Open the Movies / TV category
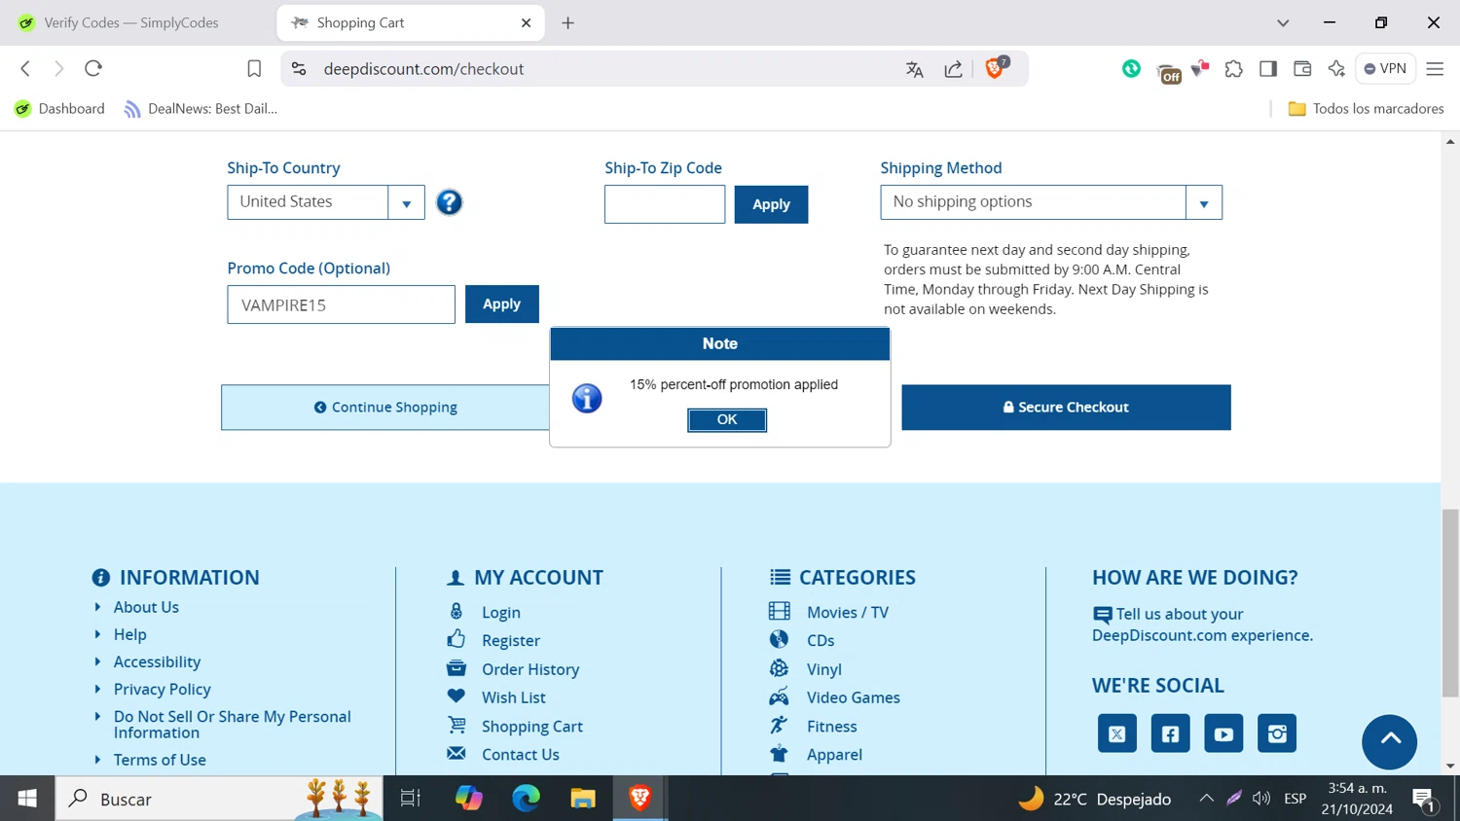This screenshot has width=1460, height=821. tap(847, 613)
